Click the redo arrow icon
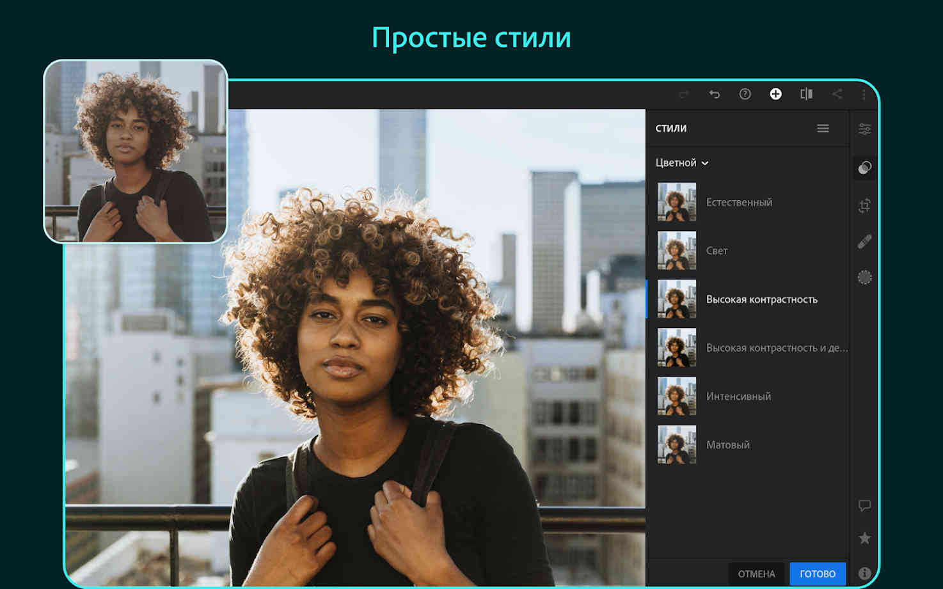 point(684,95)
